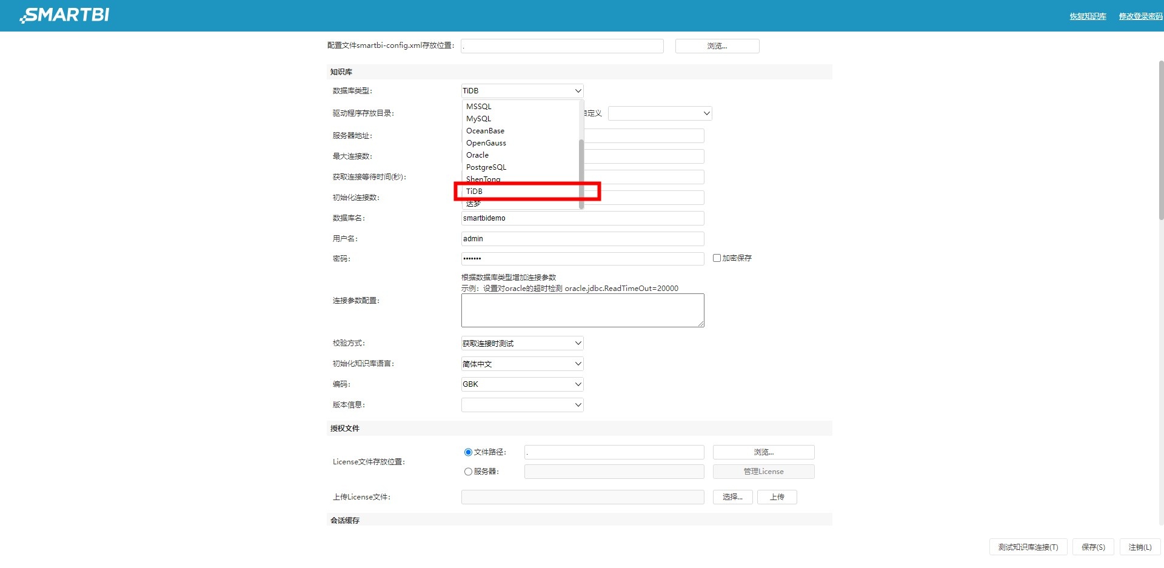Screen dimensions: 1164x568
Task: Click the 密码 password field
Action: pyautogui.click(x=583, y=259)
